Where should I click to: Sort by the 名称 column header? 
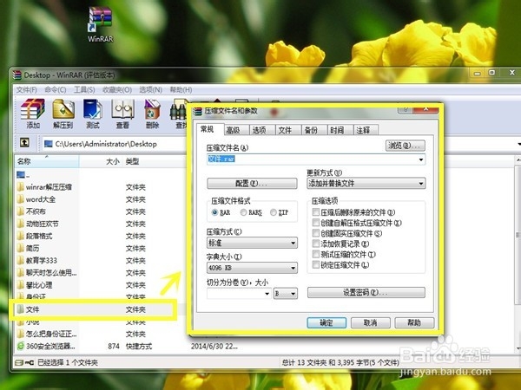point(47,161)
